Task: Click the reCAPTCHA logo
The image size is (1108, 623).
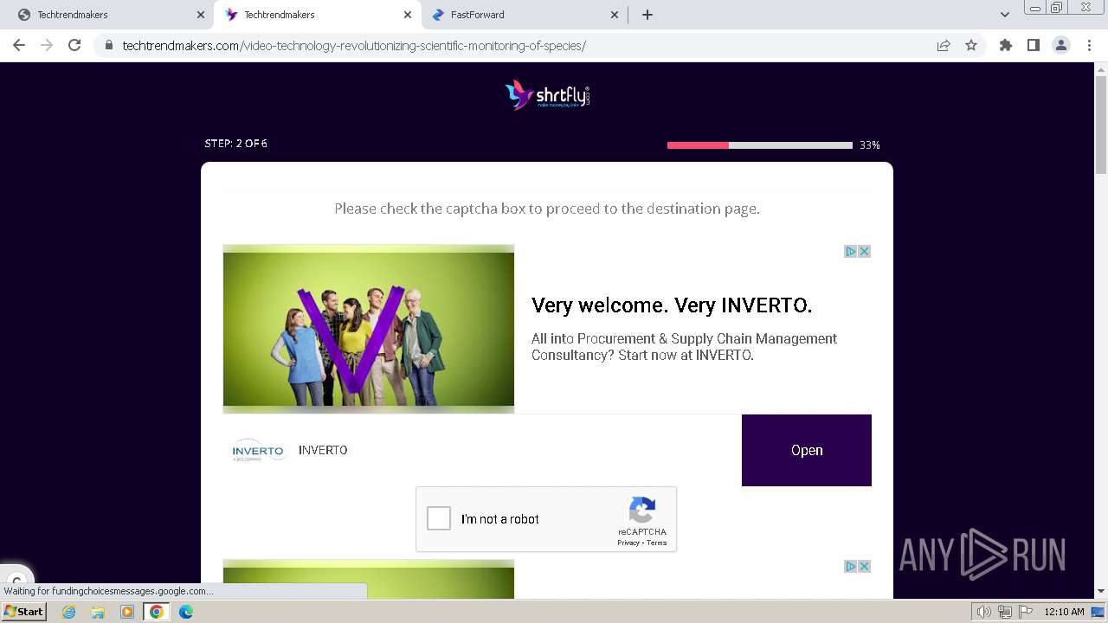Action: 642,511
